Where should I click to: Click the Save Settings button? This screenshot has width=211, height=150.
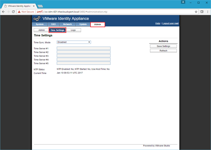163,46
